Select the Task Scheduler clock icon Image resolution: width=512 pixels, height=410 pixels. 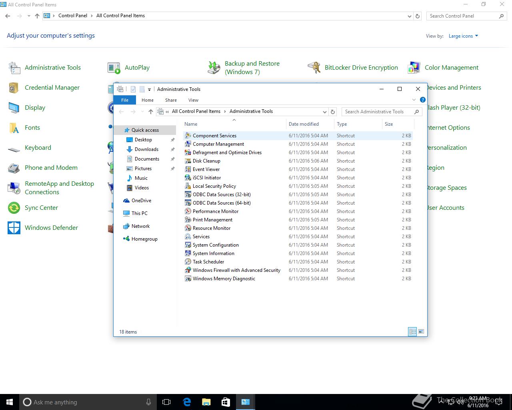point(188,262)
